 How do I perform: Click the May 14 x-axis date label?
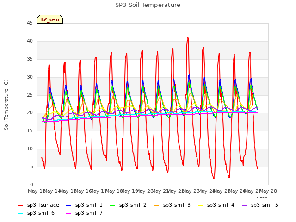52,191
